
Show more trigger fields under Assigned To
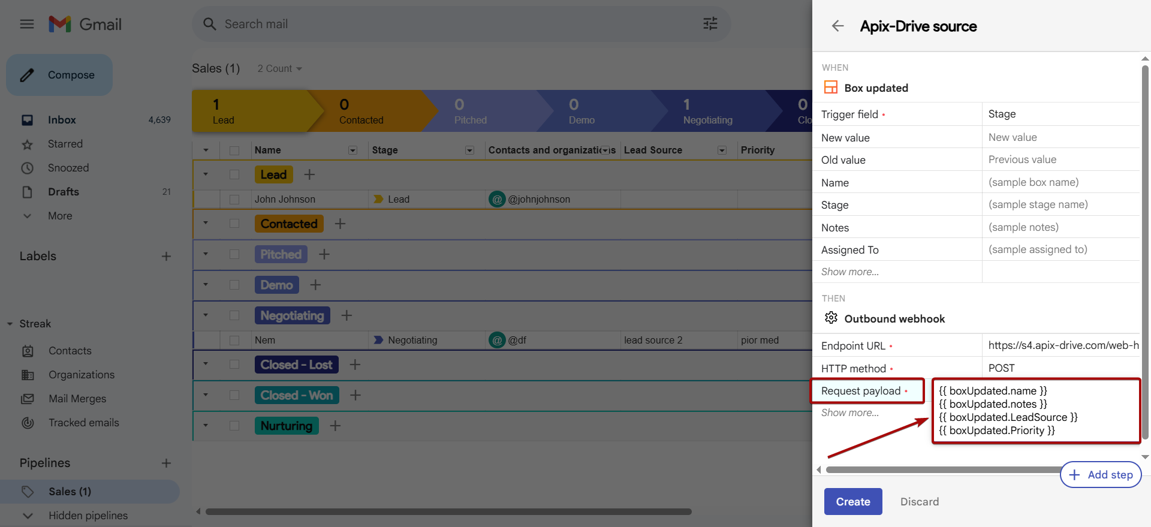coord(849,272)
